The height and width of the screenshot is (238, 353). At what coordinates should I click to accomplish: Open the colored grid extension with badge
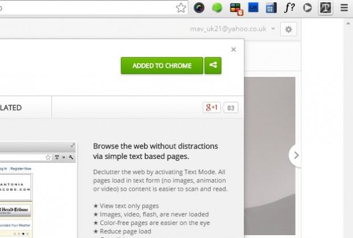click(x=236, y=9)
